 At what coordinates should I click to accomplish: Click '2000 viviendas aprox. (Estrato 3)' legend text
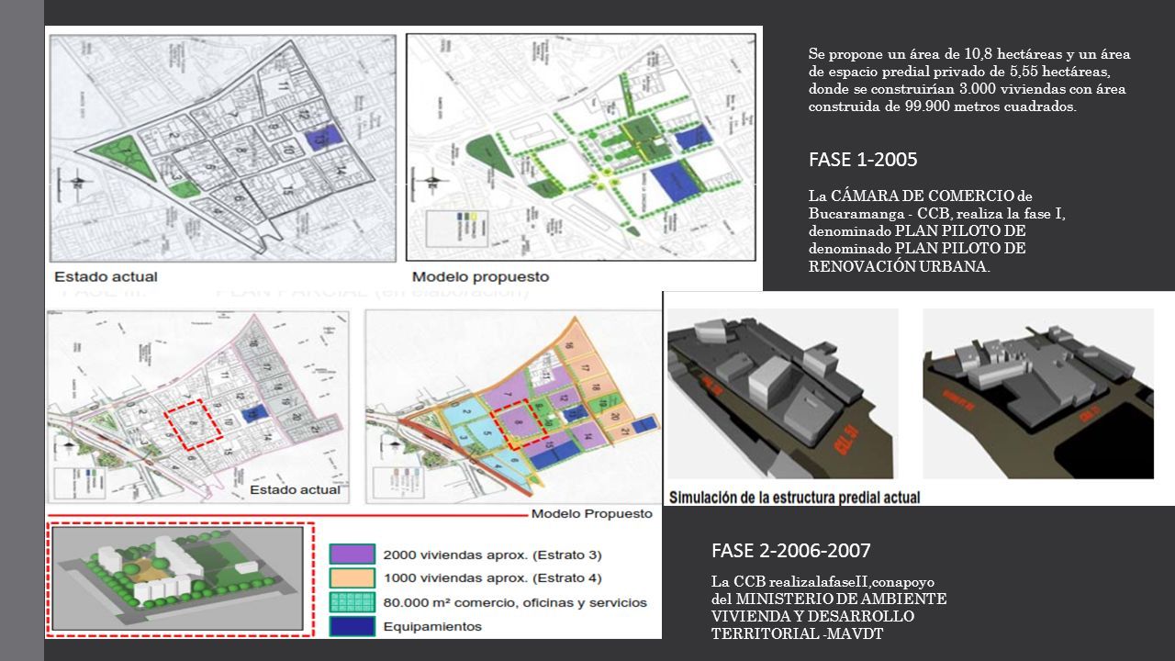(x=492, y=555)
